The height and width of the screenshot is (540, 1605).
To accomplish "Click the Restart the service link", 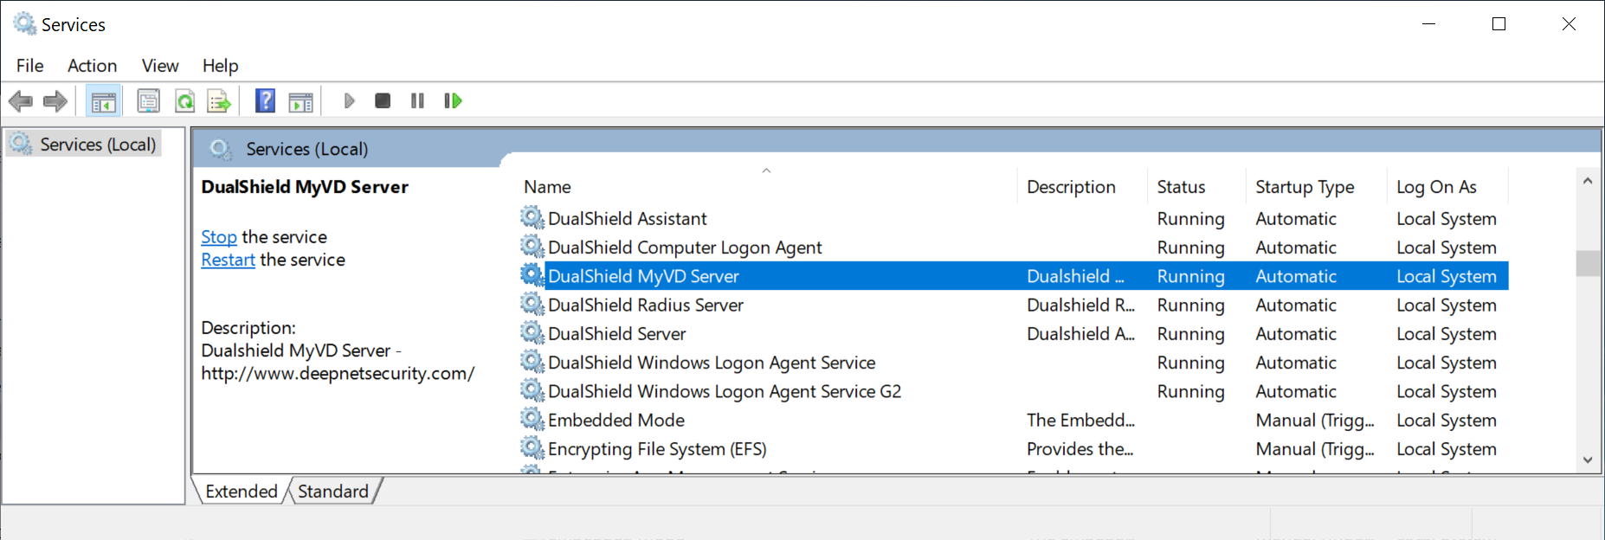I will 228,260.
